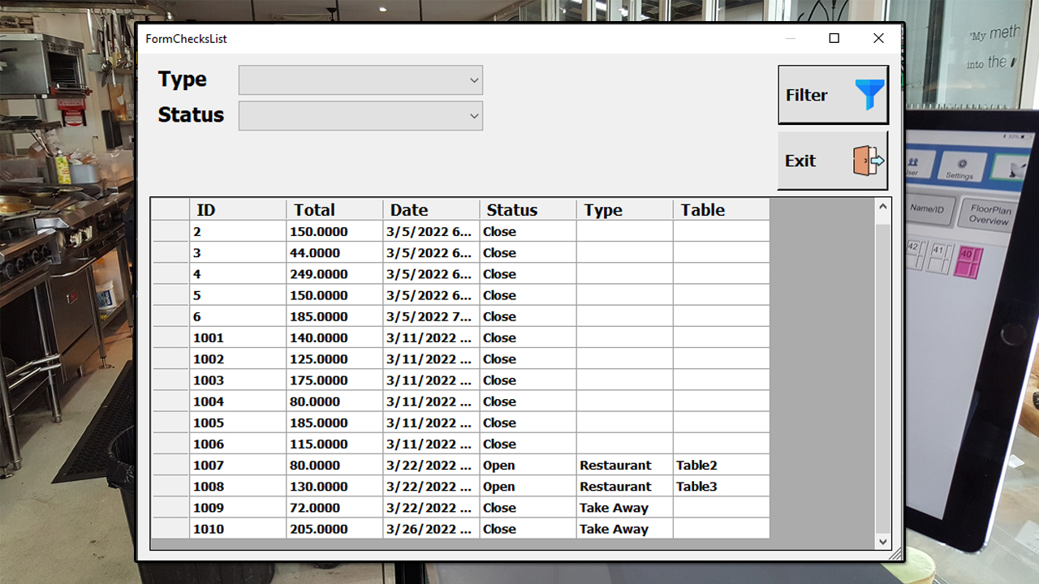Expand the Status combo box via its arrow
Screen dimensions: 1039x584
[473, 116]
